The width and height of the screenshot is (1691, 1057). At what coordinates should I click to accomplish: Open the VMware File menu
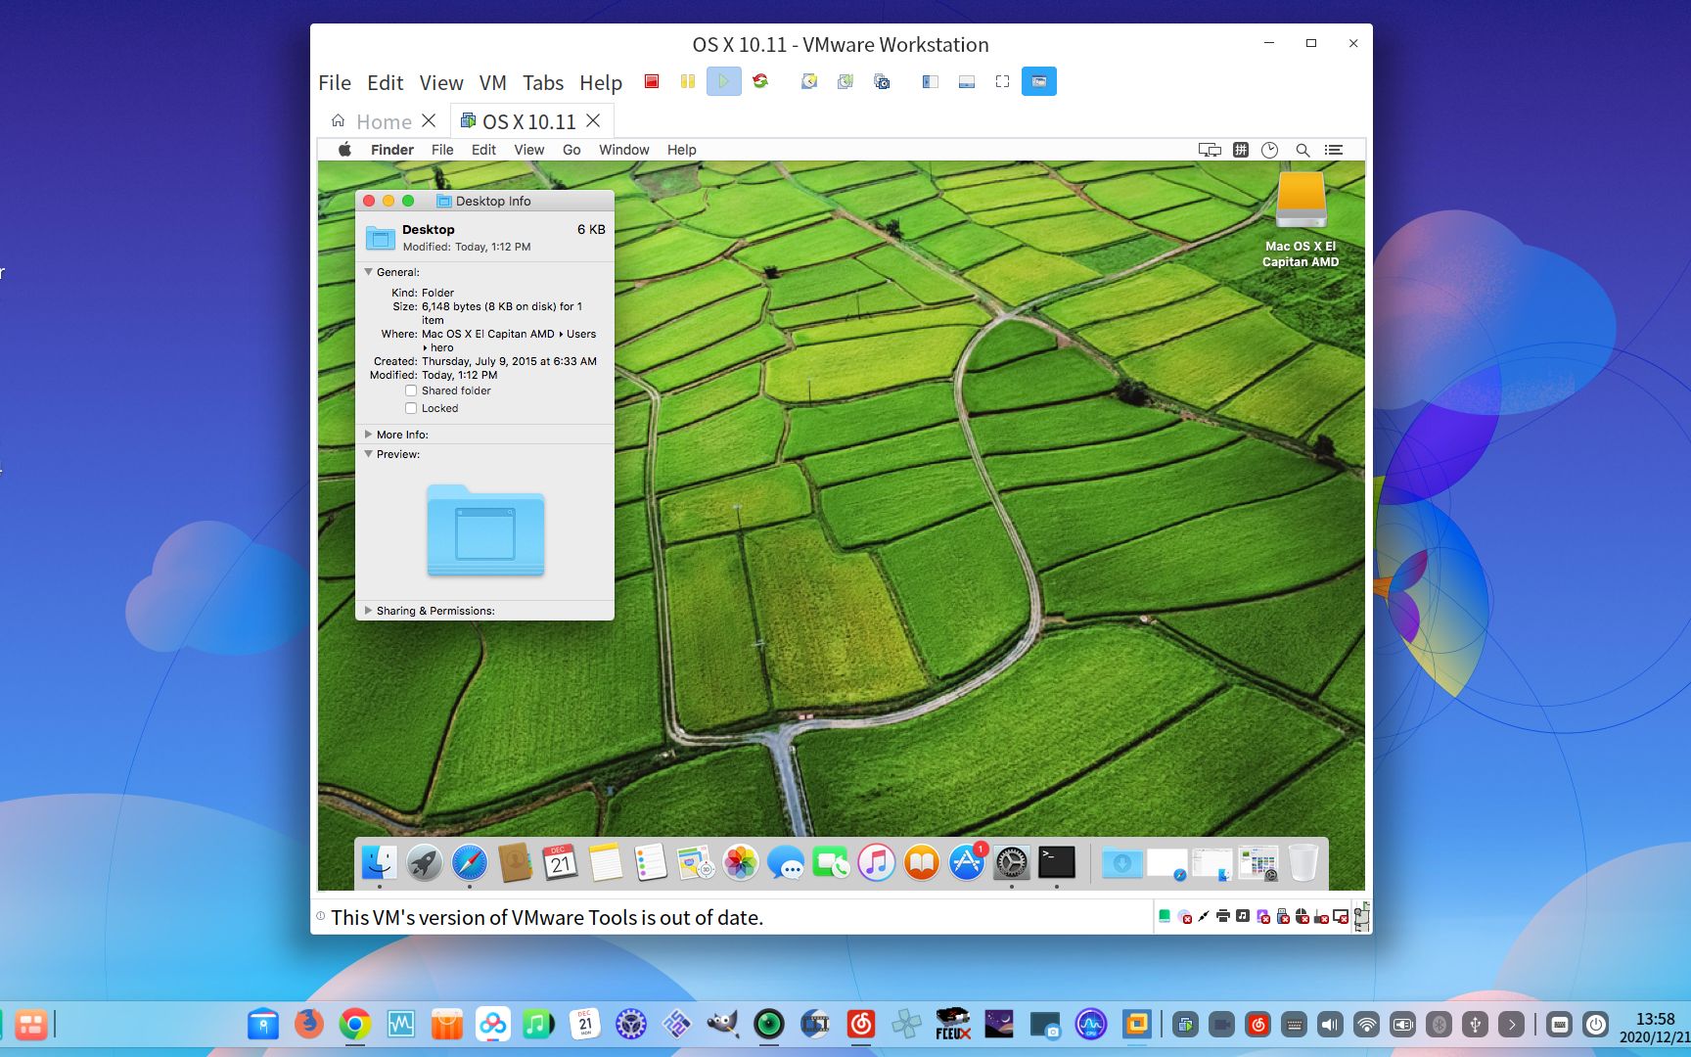pyautogui.click(x=335, y=83)
